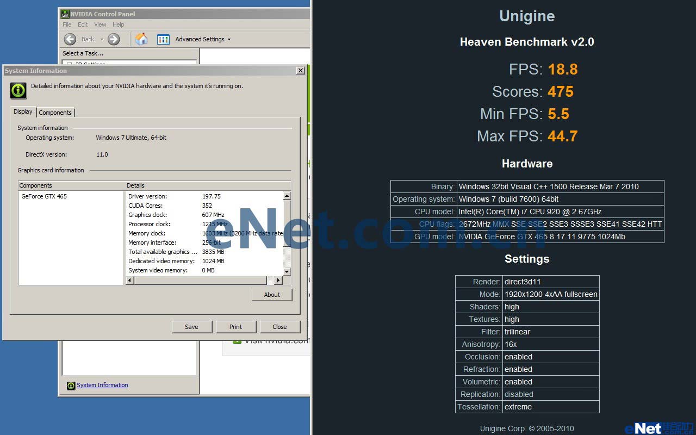Close the System Information dialog with X
This screenshot has width=696, height=435.
300,71
